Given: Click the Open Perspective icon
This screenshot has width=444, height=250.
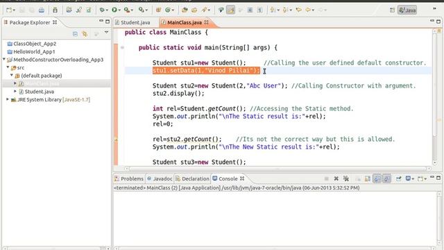Looking at the screenshot, I should tap(392, 10).
